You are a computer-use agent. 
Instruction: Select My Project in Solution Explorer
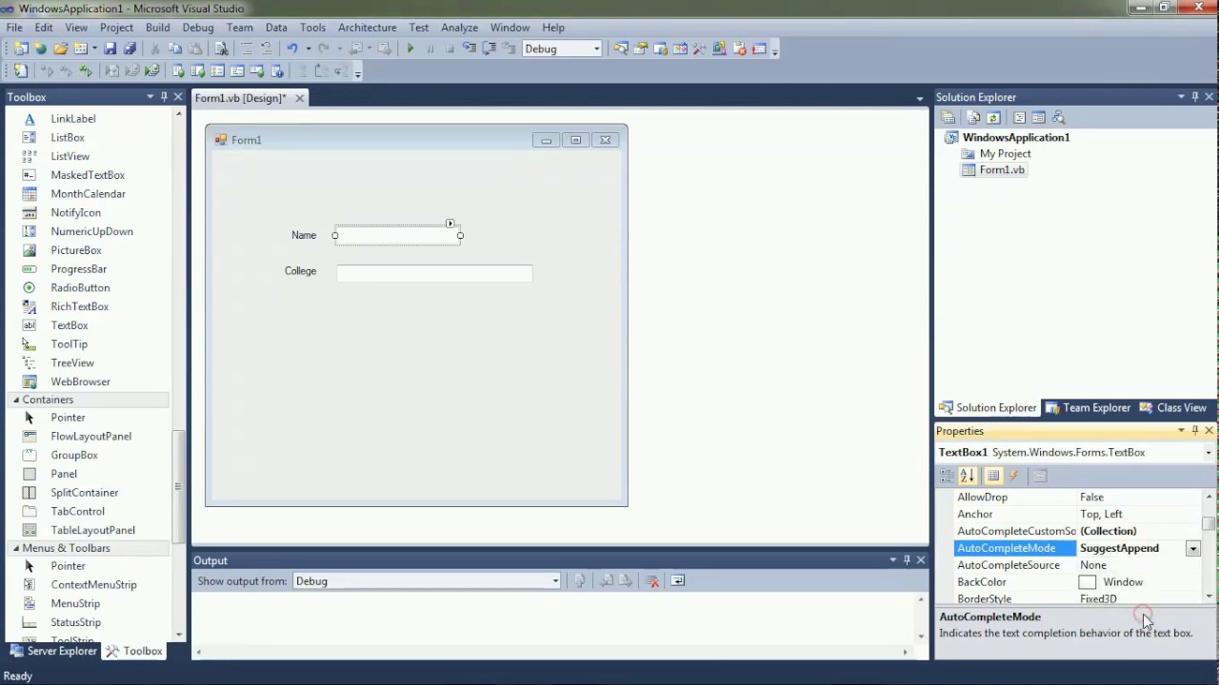pos(1005,154)
